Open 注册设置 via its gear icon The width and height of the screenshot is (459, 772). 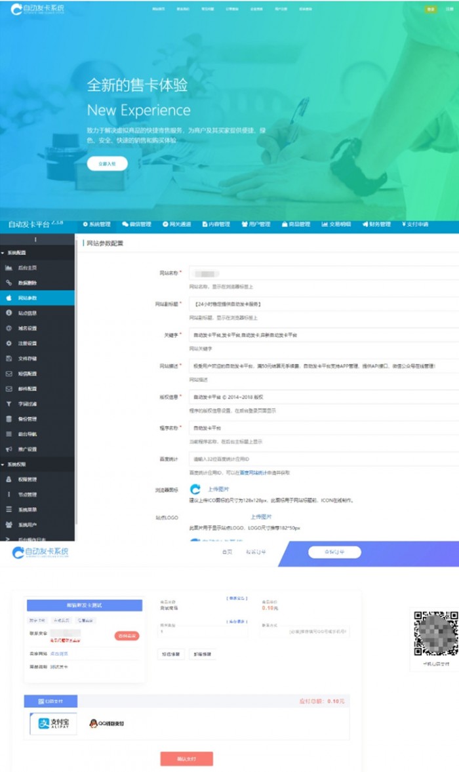tap(9, 343)
